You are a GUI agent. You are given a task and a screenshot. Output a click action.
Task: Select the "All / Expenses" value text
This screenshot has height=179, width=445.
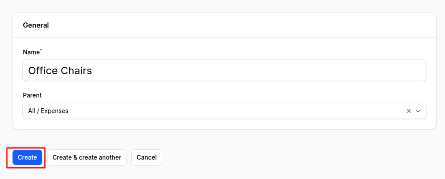pyautogui.click(x=48, y=111)
